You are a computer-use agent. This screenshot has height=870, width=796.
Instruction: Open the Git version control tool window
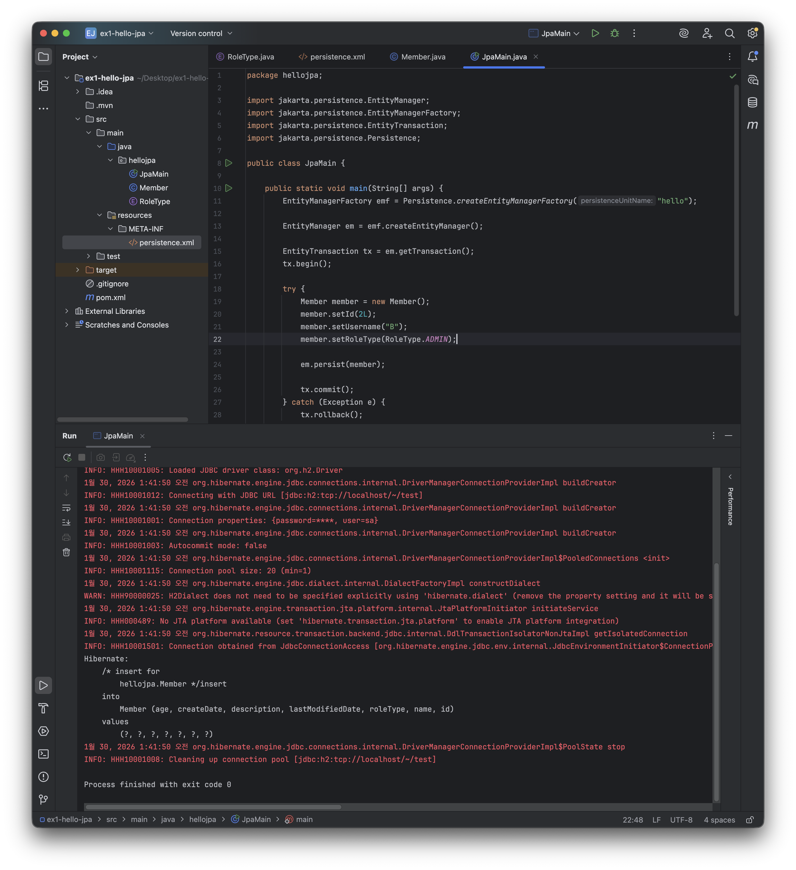43,800
